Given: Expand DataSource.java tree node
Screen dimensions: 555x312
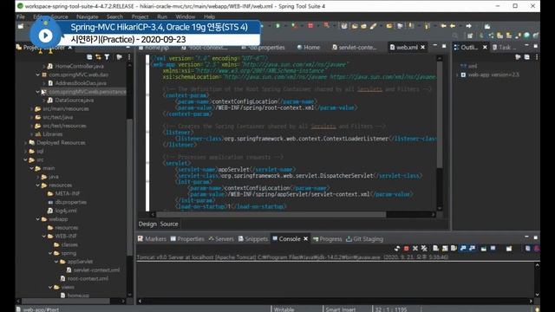Looking at the screenshot, I should (x=44, y=101).
